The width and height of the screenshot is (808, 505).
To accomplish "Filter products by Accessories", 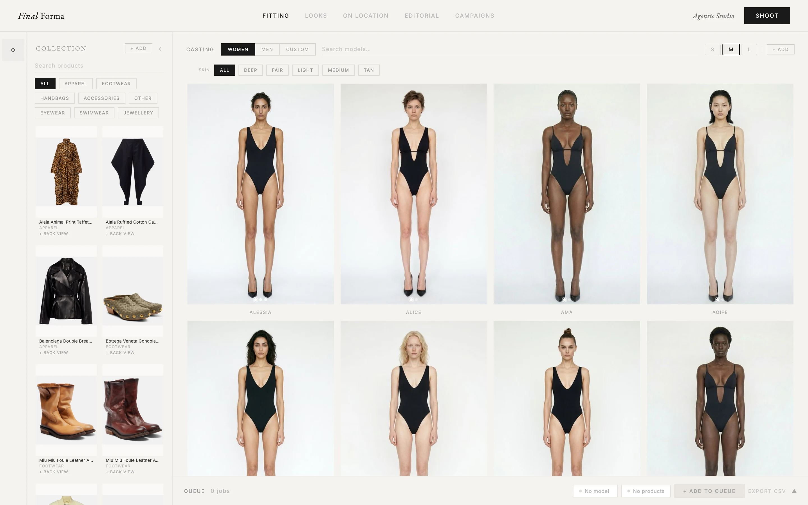I will (x=102, y=98).
